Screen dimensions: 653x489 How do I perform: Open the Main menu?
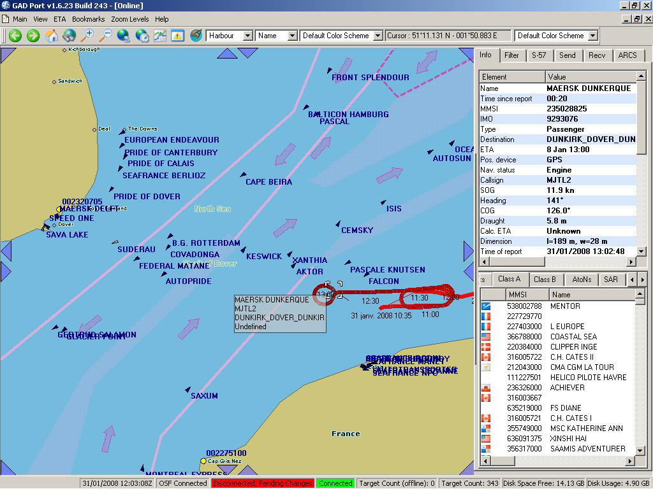pos(20,19)
